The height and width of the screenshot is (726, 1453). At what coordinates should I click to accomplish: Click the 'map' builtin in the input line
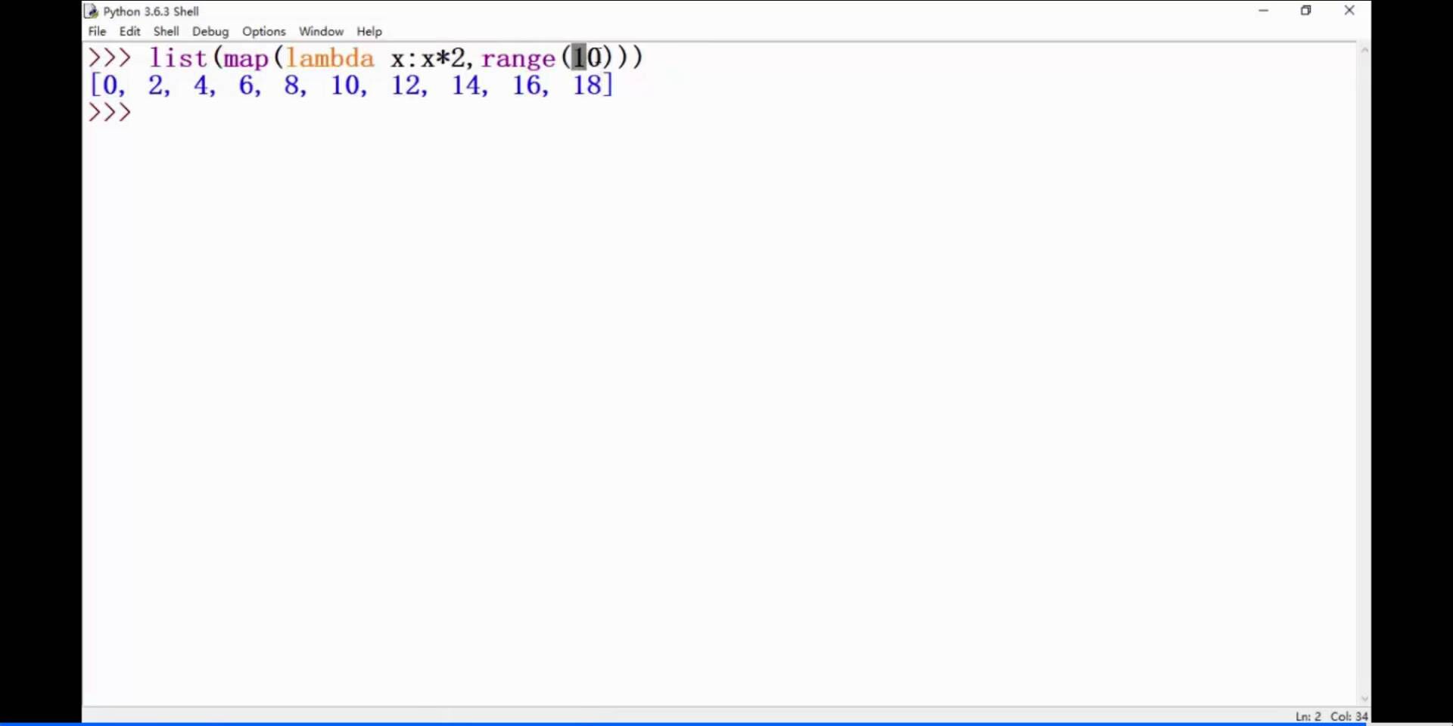(x=246, y=60)
